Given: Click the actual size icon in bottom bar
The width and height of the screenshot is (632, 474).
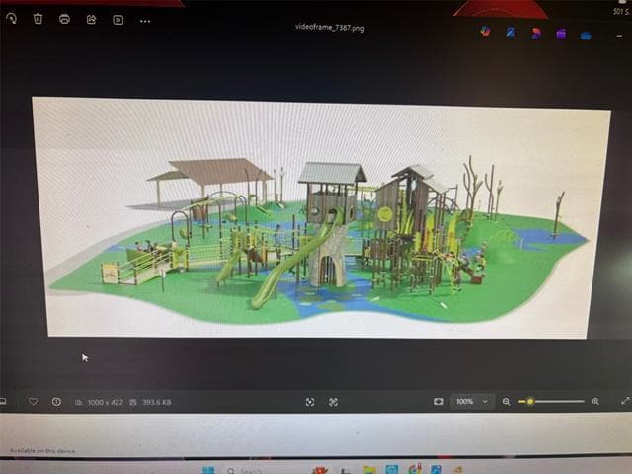Looking at the screenshot, I should click(333, 402).
